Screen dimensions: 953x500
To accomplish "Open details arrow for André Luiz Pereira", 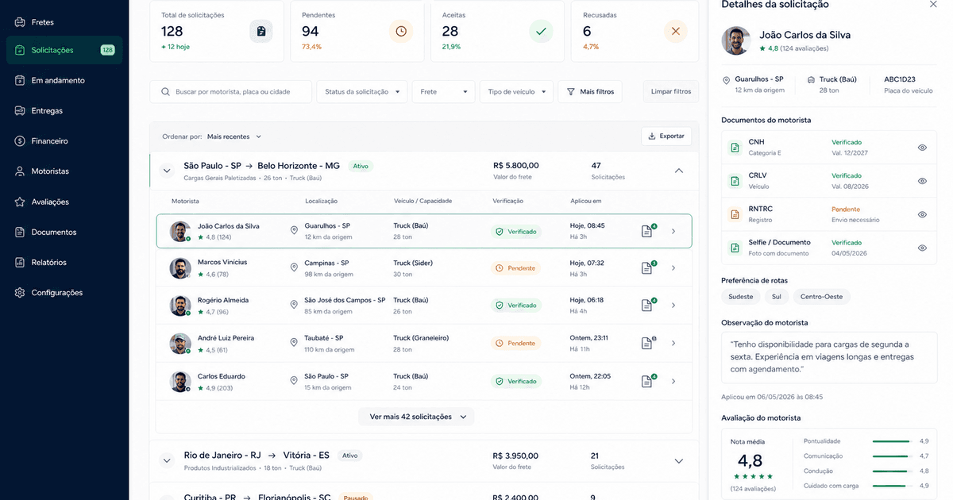I will 673,343.
